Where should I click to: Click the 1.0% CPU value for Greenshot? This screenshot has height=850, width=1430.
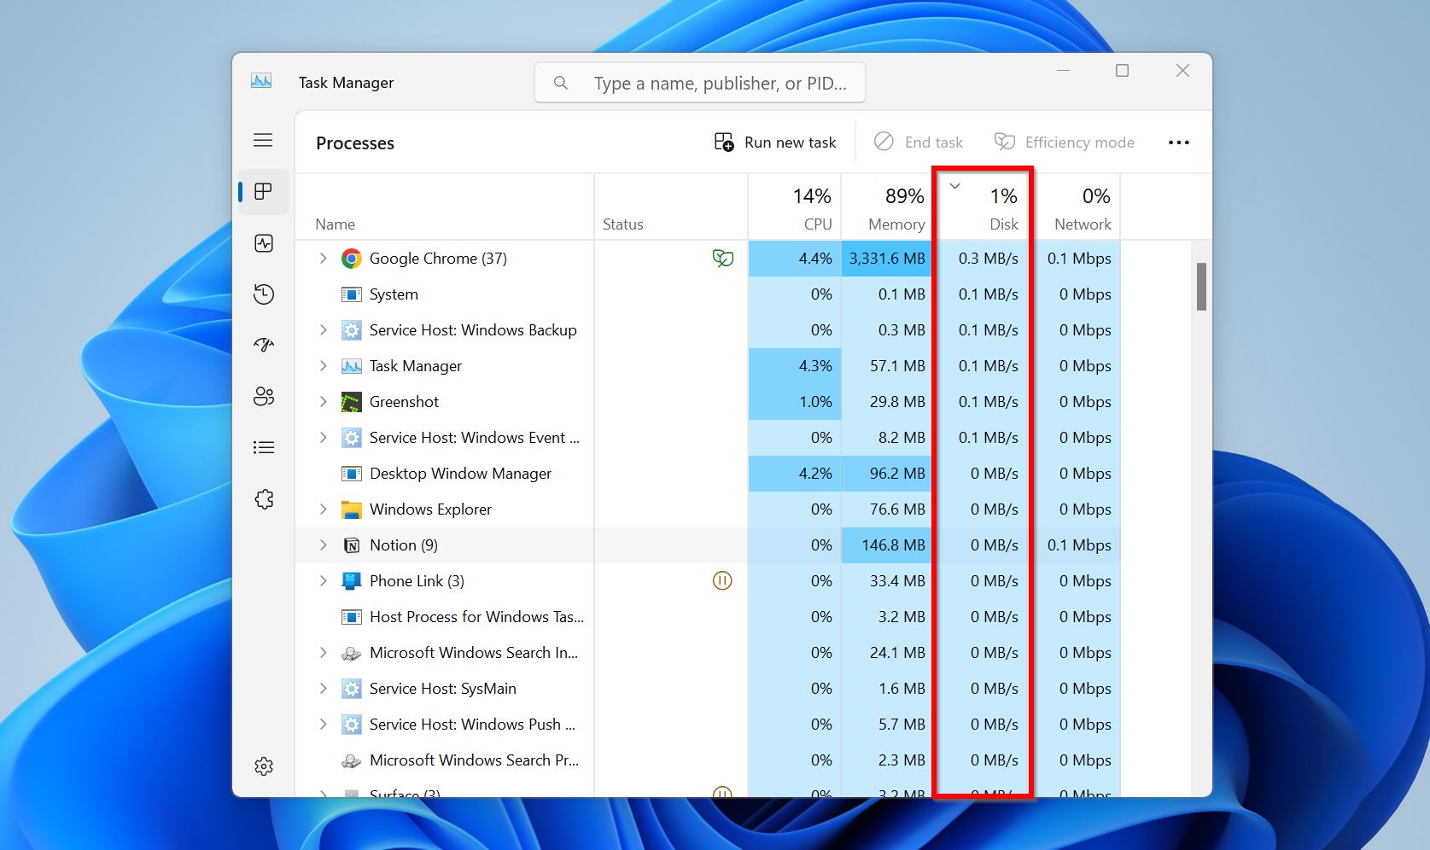[x=815, y=402]
